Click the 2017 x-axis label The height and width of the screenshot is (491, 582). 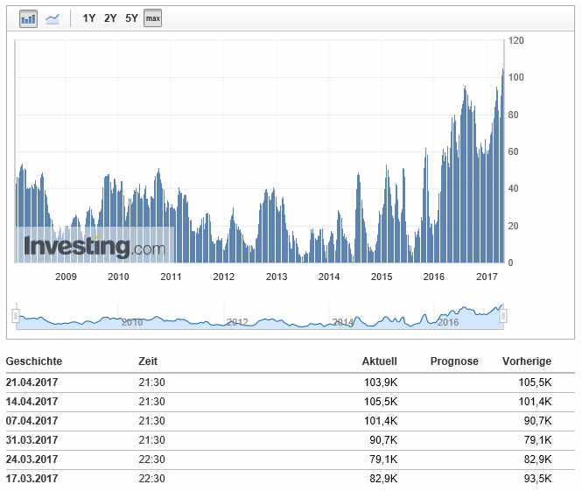(487, 277)
